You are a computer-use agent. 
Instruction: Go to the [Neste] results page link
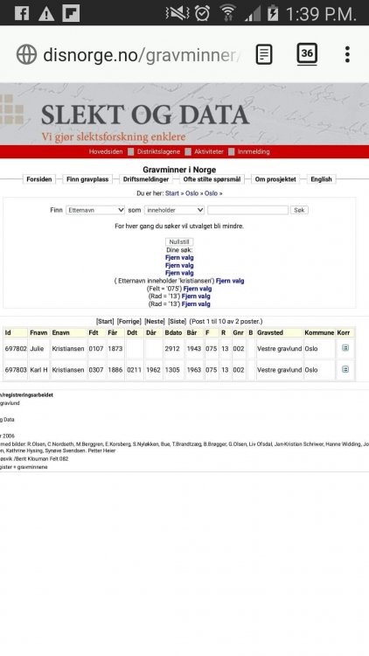[155, 321]
